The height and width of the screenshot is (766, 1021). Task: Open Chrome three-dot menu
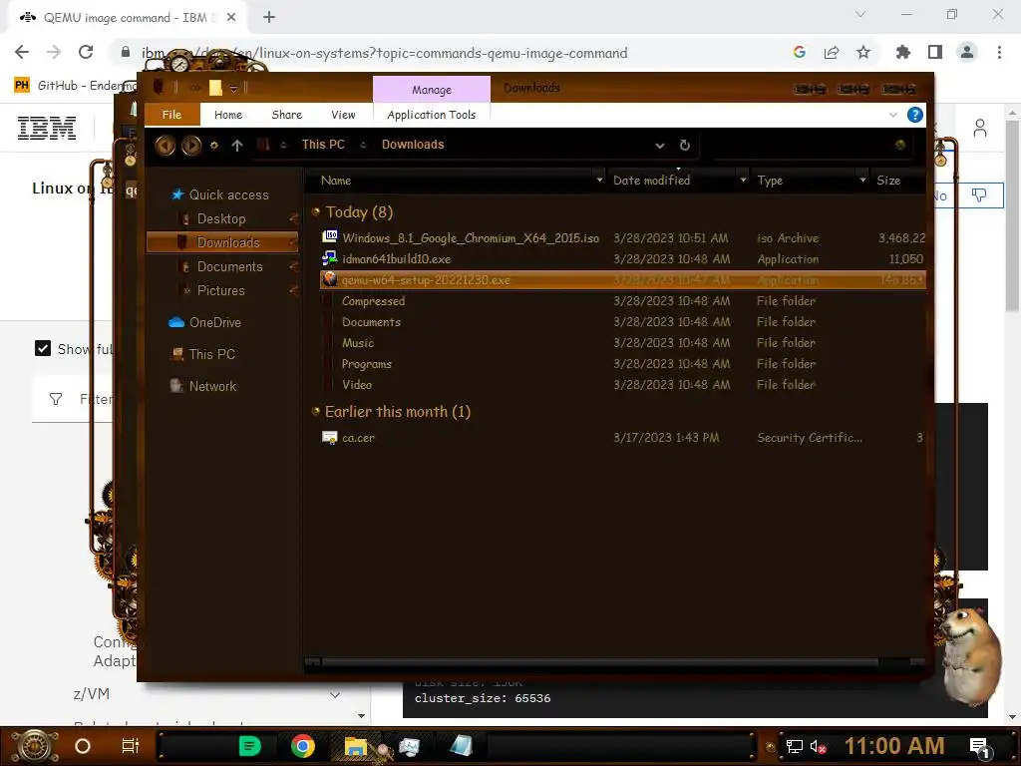999,52
